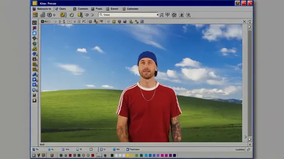Viewport: 284px width, 159px height.
Task: Close the status bar with its X
Action: point(250,144)
